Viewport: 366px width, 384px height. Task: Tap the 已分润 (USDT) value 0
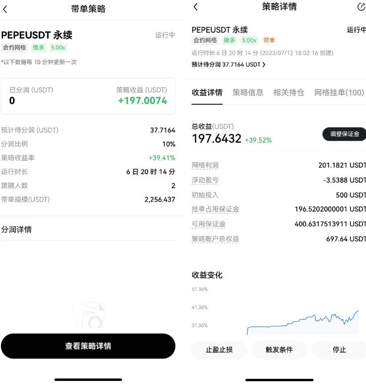point(12,101)
